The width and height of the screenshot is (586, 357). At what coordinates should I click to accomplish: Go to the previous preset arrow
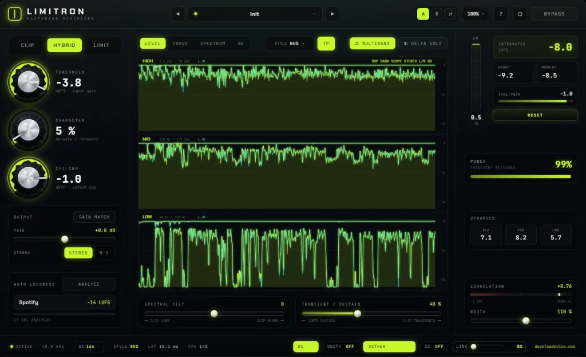click(x=177, y=14)
